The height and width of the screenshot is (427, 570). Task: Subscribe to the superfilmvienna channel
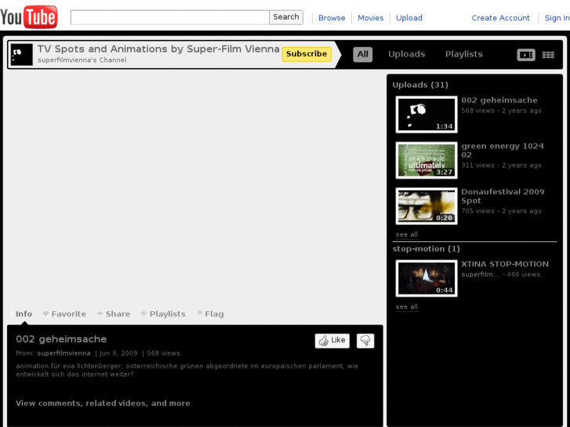(x=307, y=54)
